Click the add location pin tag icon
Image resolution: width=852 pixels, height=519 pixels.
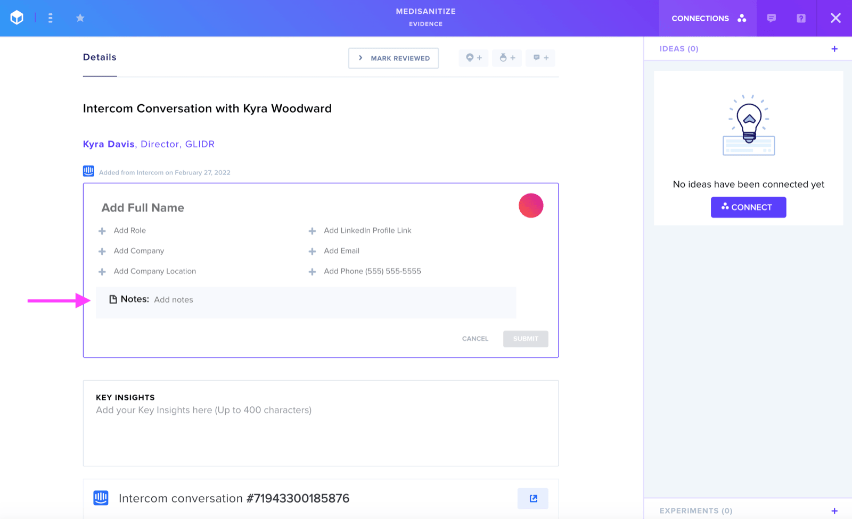coord(474,57)
